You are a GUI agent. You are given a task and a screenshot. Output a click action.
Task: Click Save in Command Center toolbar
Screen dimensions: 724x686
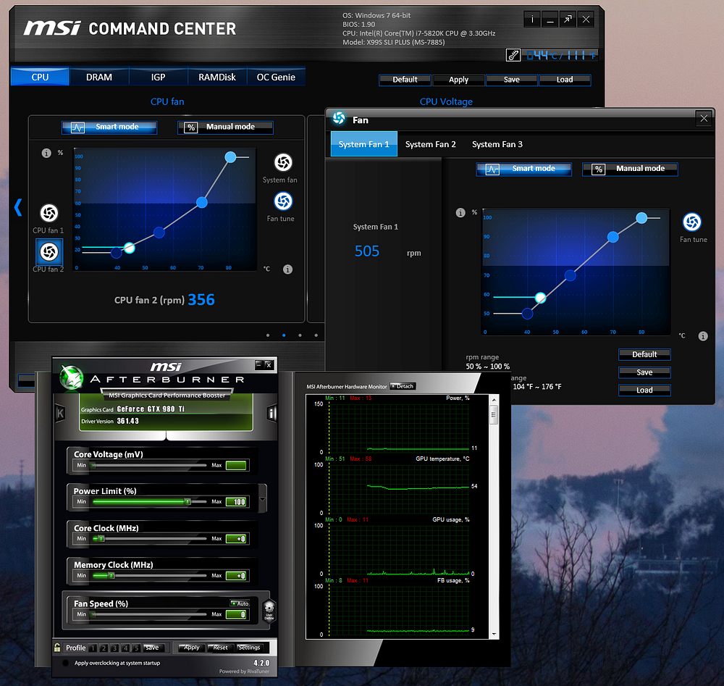pos(512,80)
